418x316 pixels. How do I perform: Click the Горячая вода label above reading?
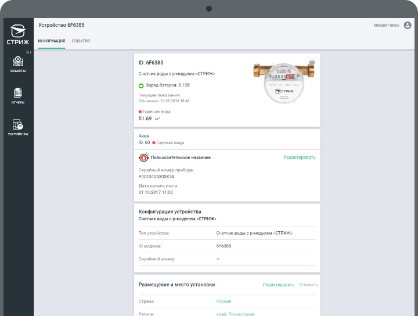(x=157, y=112)
